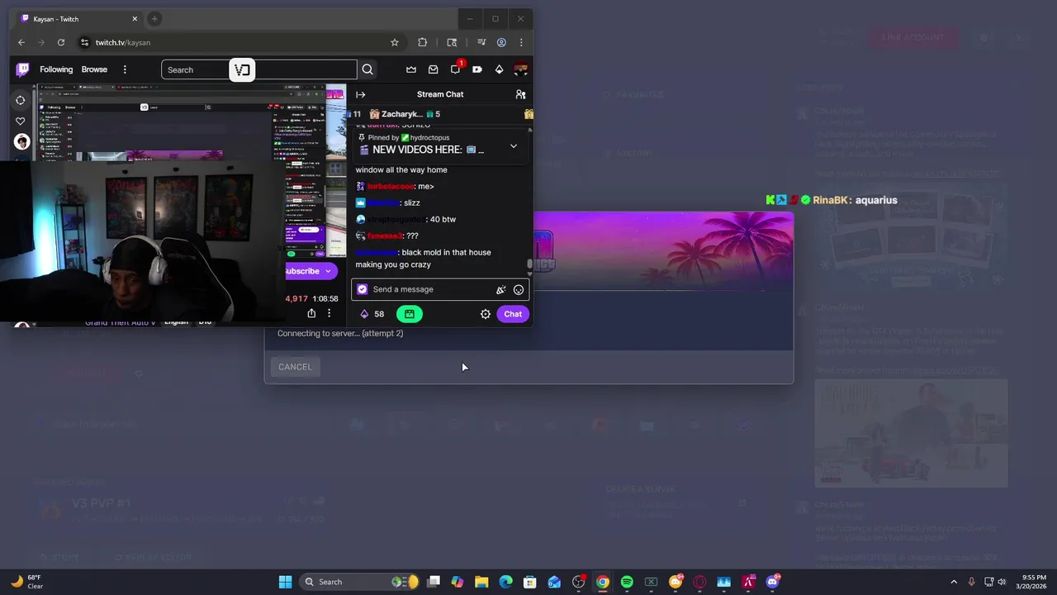This screenshot has height=595, width=1057.
Task: Open a new Chrome tab with plus
Action: 154,19
